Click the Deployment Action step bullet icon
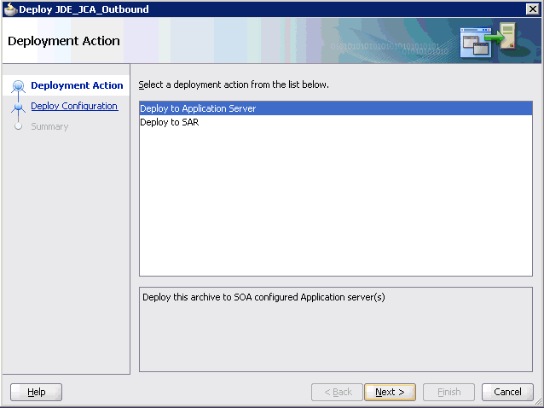This screenshot has height=408, width=544. [18, 86]
